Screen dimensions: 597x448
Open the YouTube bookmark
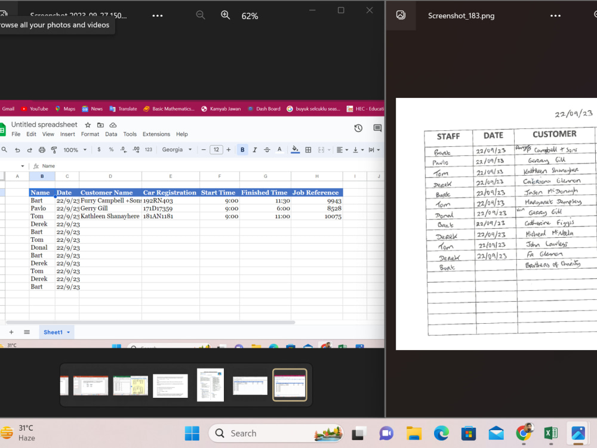click(34, 109)
